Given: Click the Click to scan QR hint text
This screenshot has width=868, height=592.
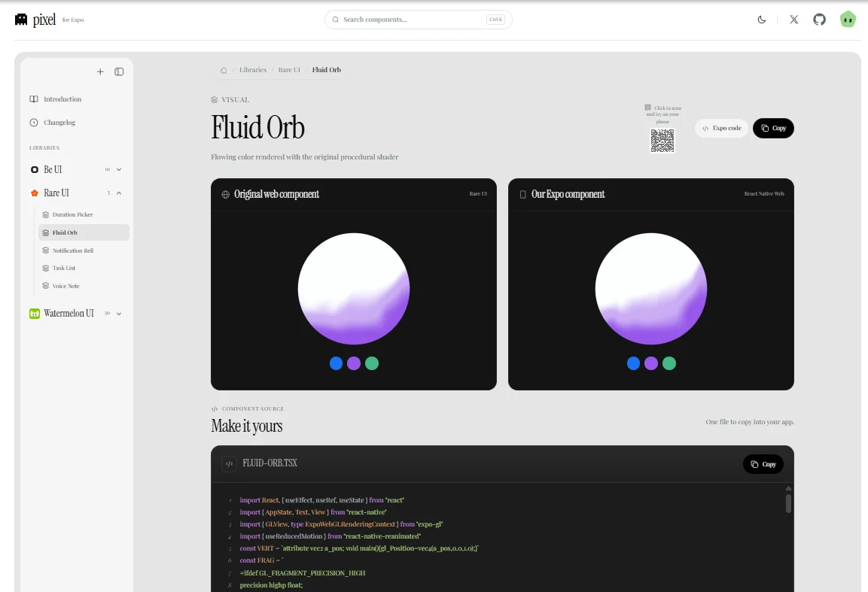Looking at the screenshot, I should (x=663, y=115).
